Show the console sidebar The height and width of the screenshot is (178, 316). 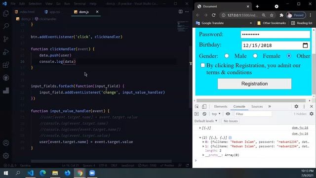tap(197, 114)
